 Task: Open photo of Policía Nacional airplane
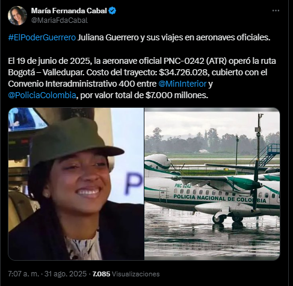coord(212,184)
